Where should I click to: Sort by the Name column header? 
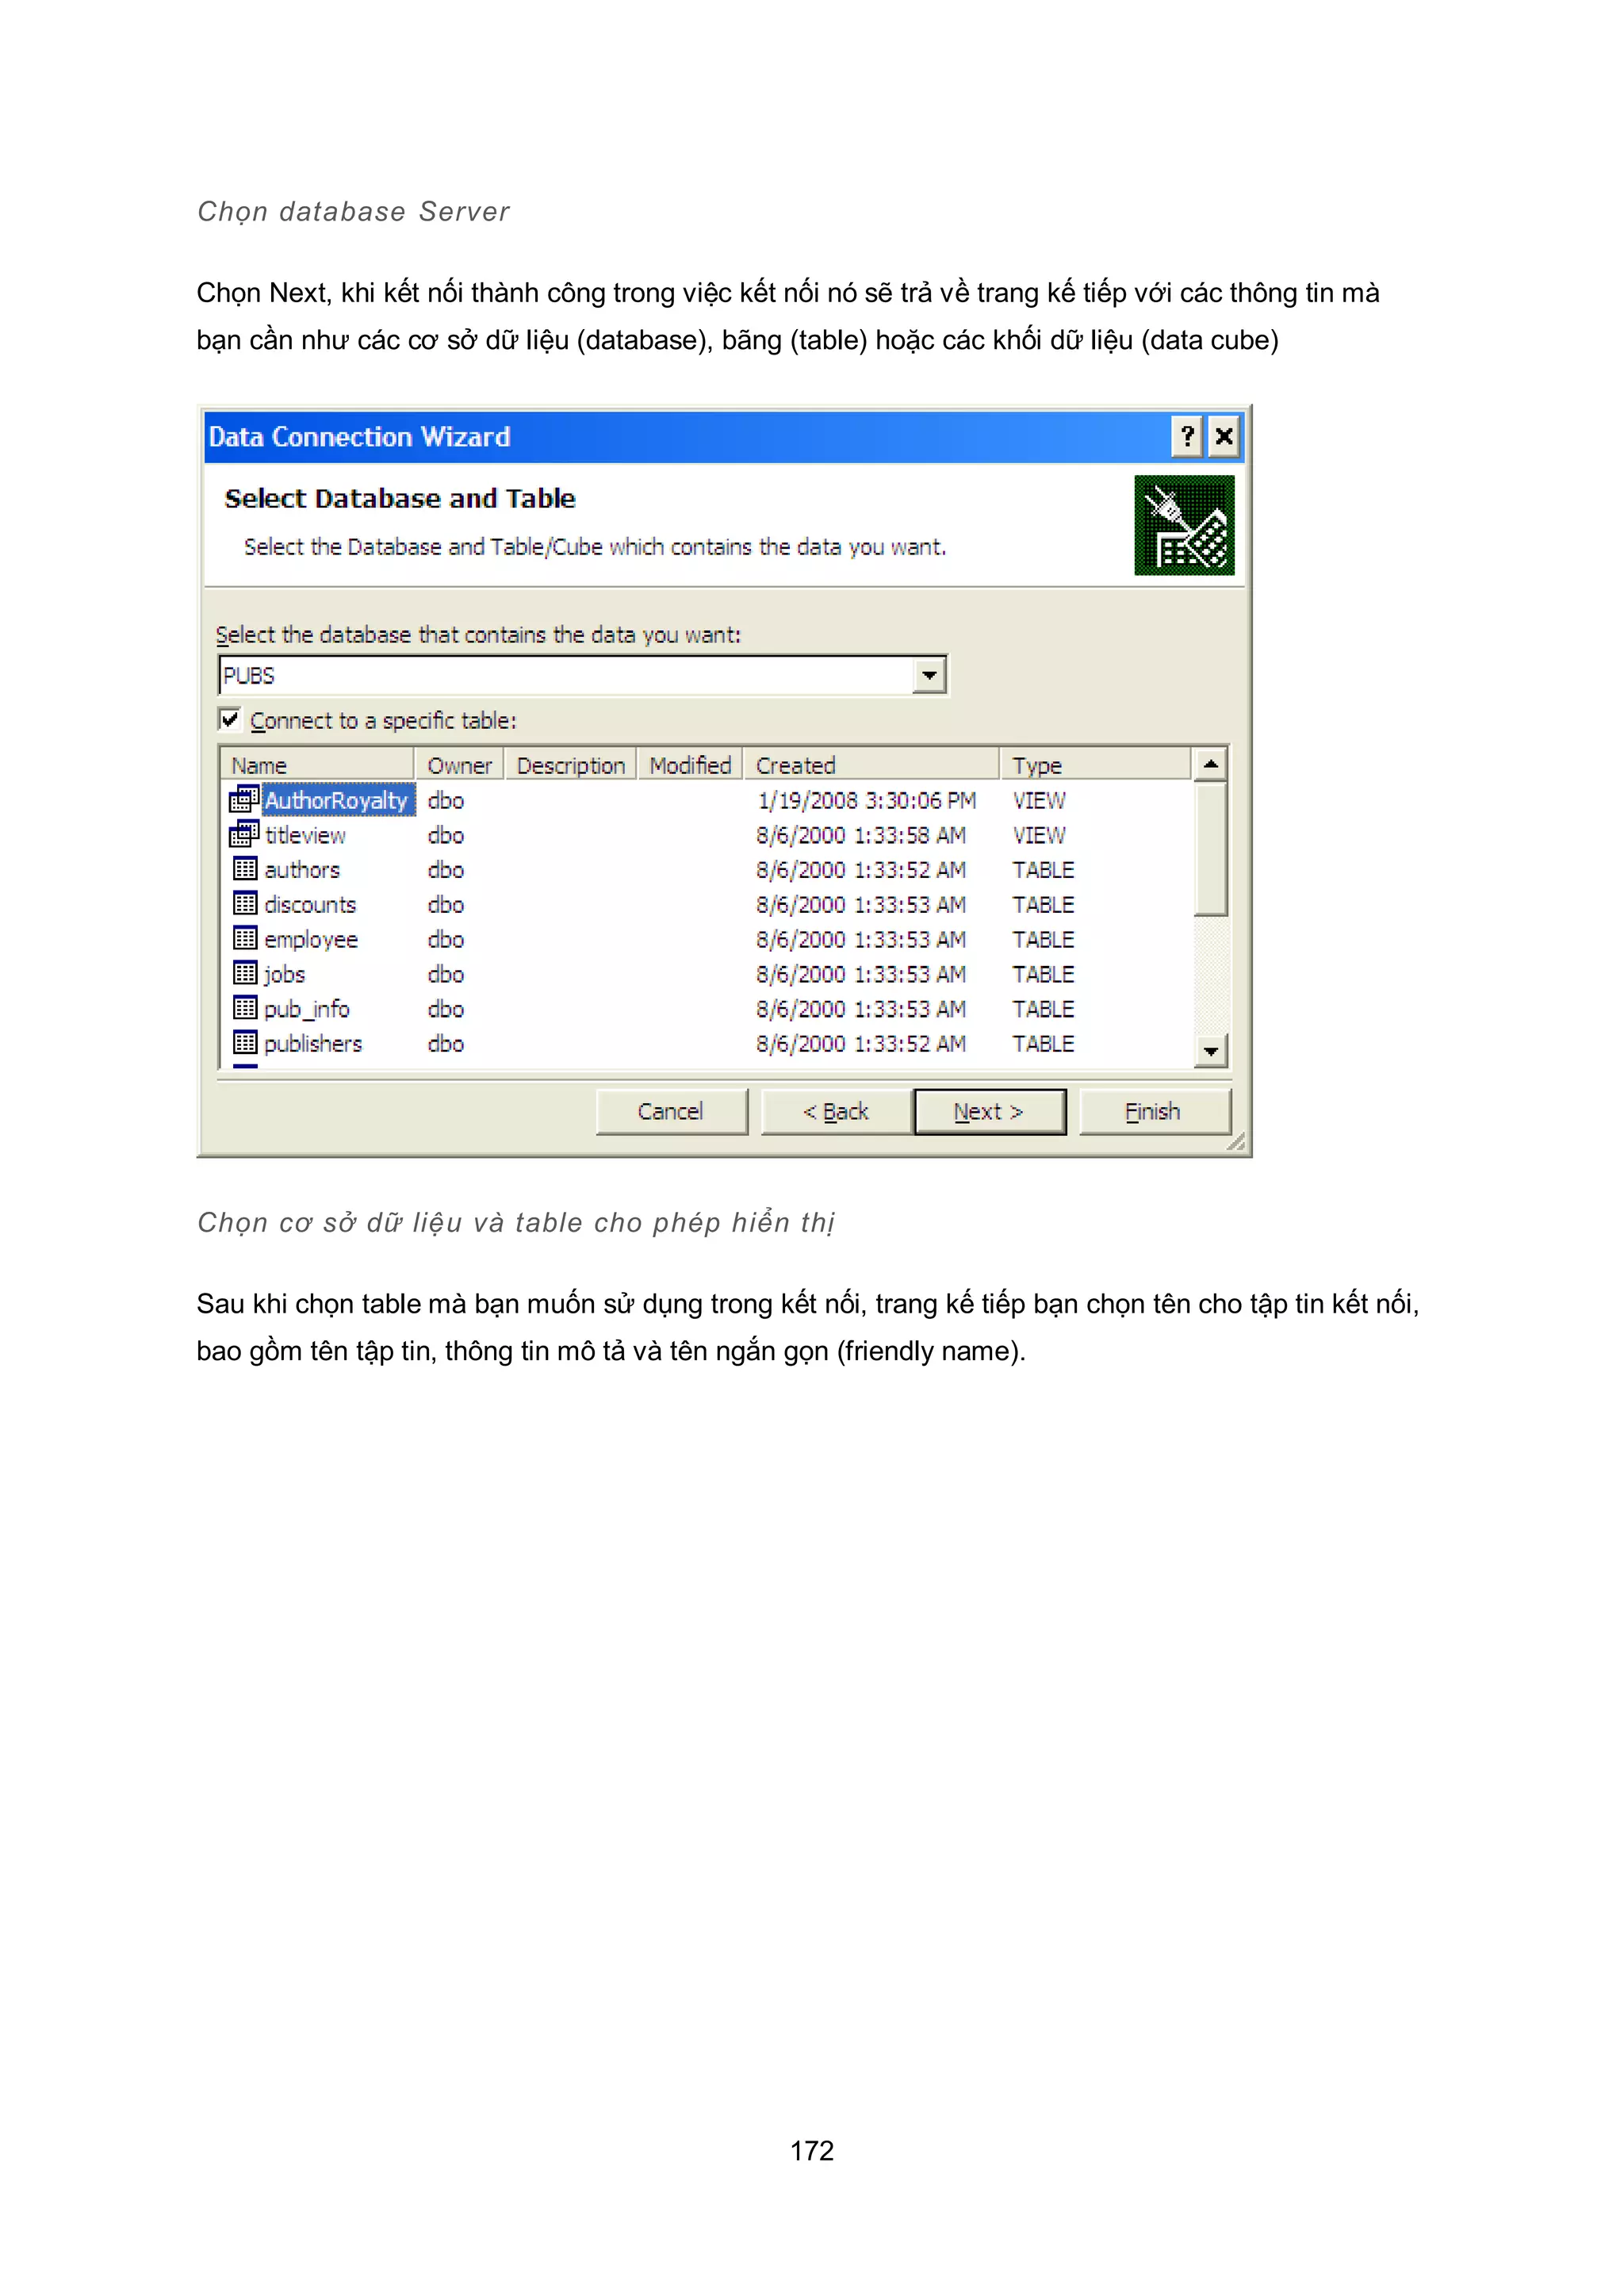(316, 765)
